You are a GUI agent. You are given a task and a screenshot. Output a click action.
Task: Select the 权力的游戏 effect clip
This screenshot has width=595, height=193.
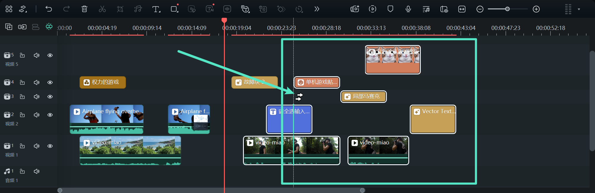click(x=102, y=82)
